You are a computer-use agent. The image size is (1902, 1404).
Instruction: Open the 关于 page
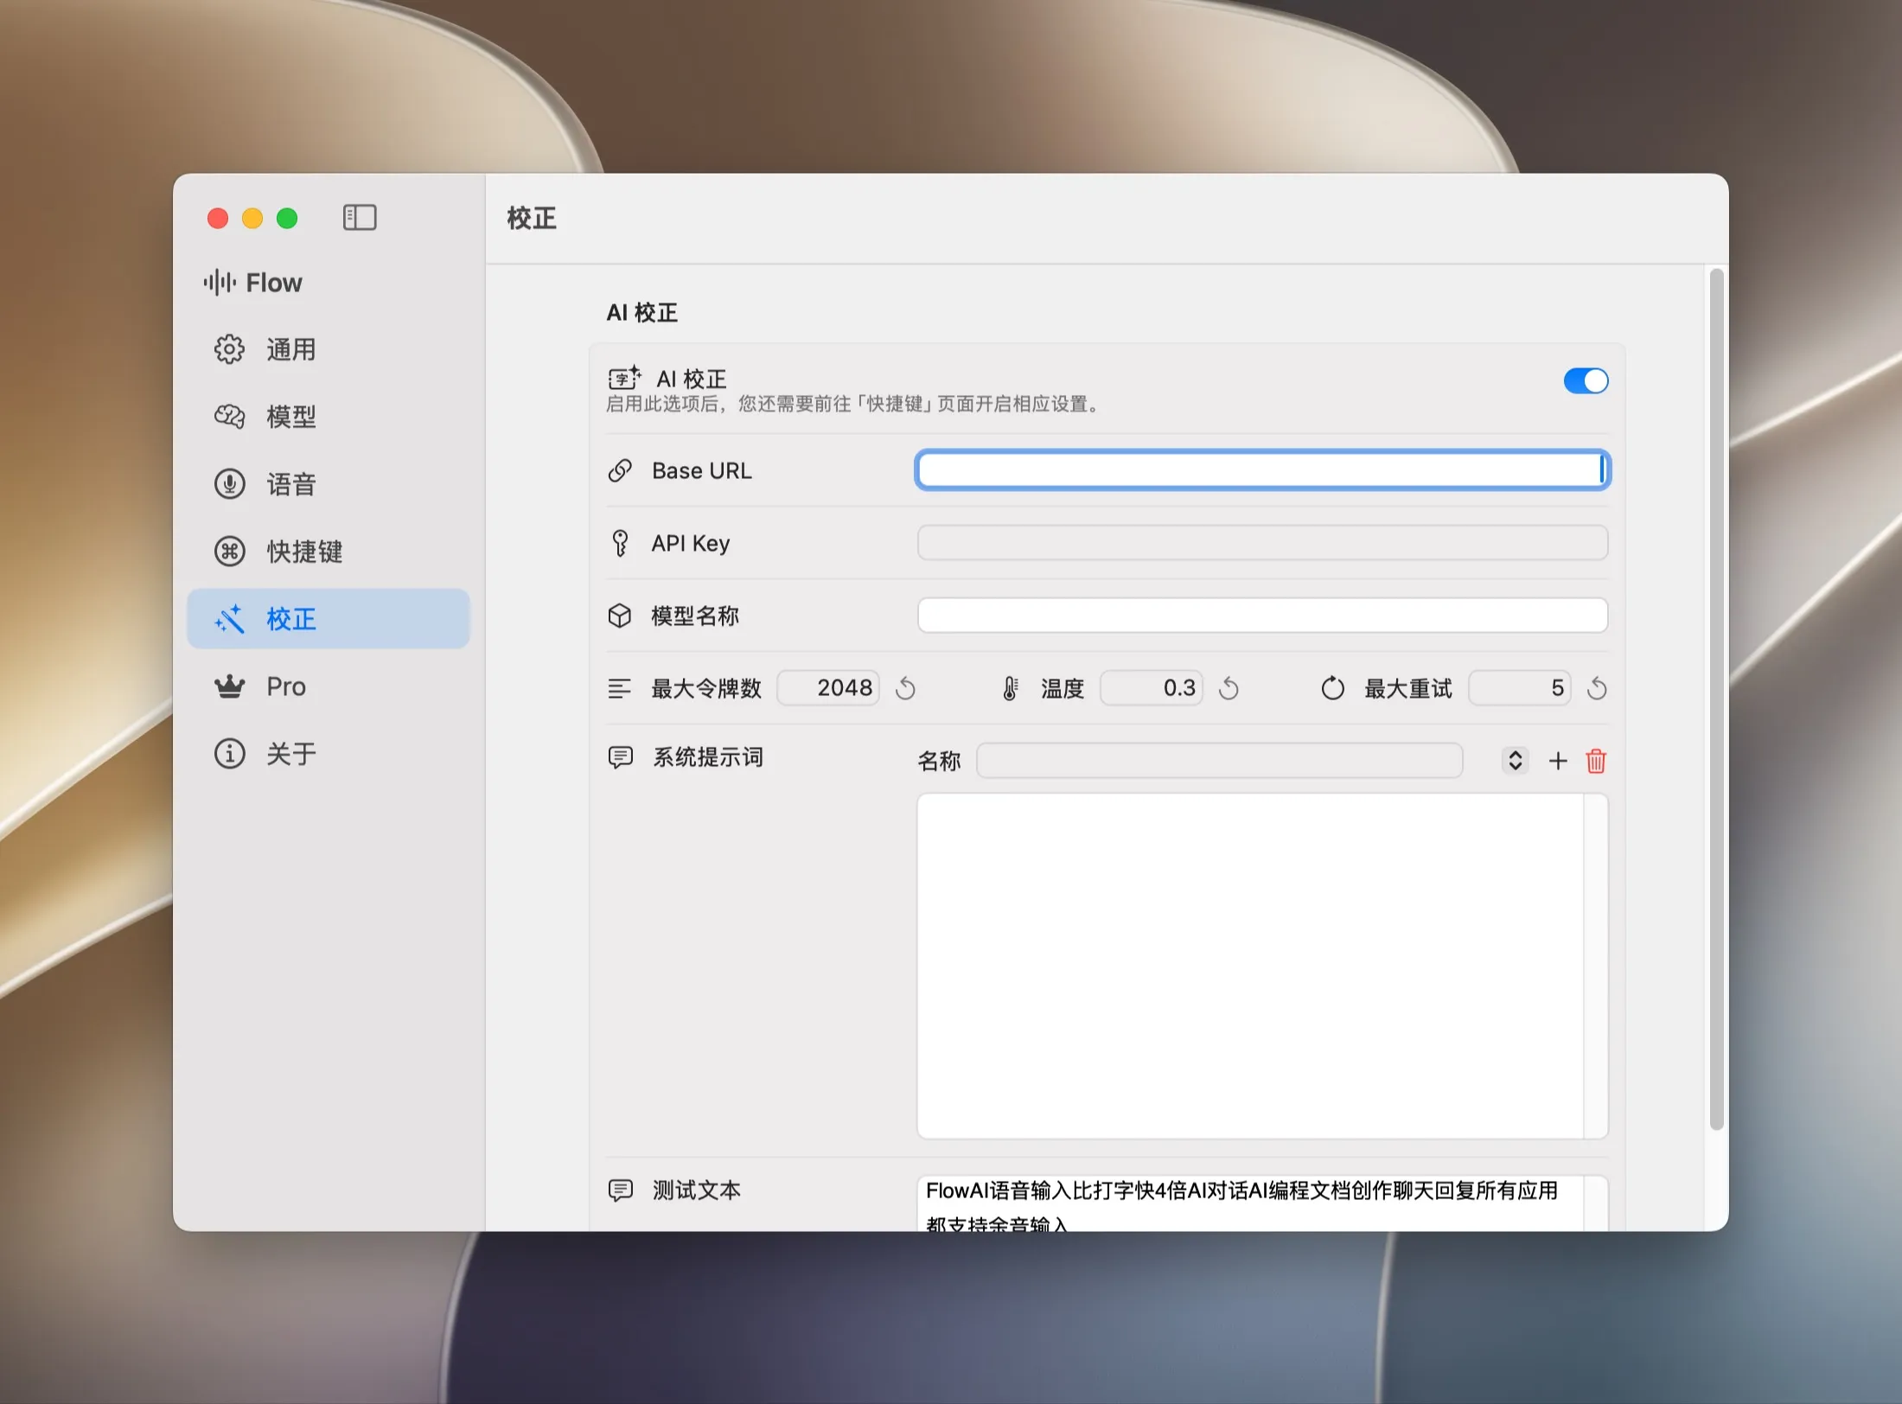(x=329, y=754)
